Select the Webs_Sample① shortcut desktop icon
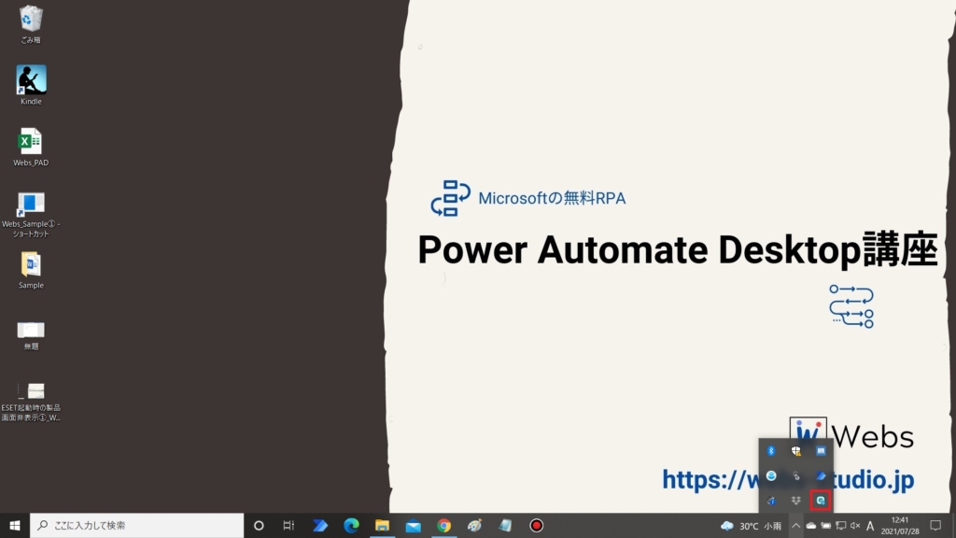This screenshot has height=538, width=956. [x=31, y=214]
